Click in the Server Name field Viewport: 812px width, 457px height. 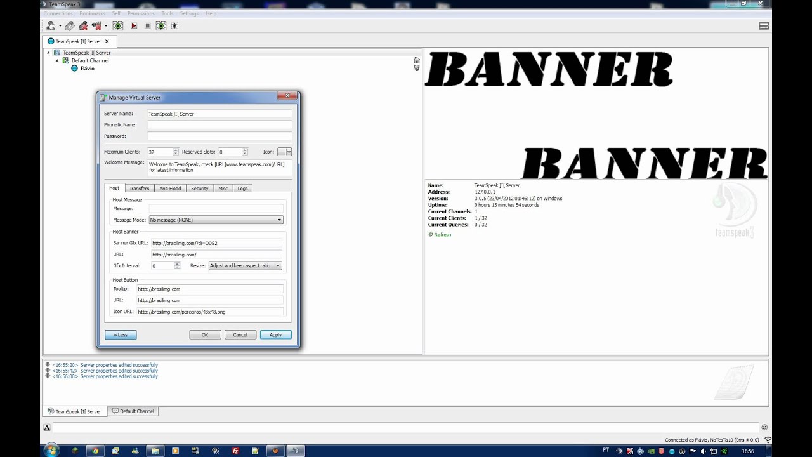click(x=219, y=114)
